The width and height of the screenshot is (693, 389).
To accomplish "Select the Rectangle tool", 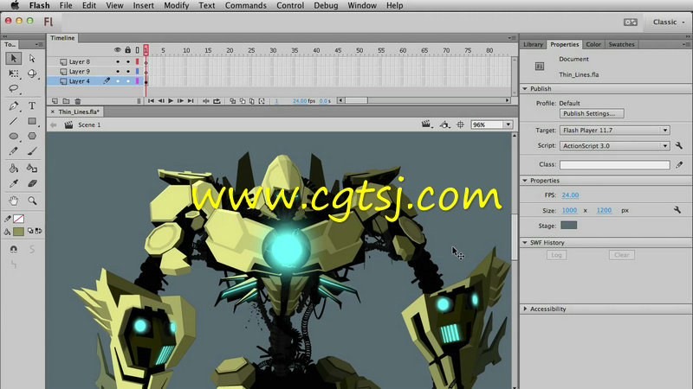I will coord(32,121).
